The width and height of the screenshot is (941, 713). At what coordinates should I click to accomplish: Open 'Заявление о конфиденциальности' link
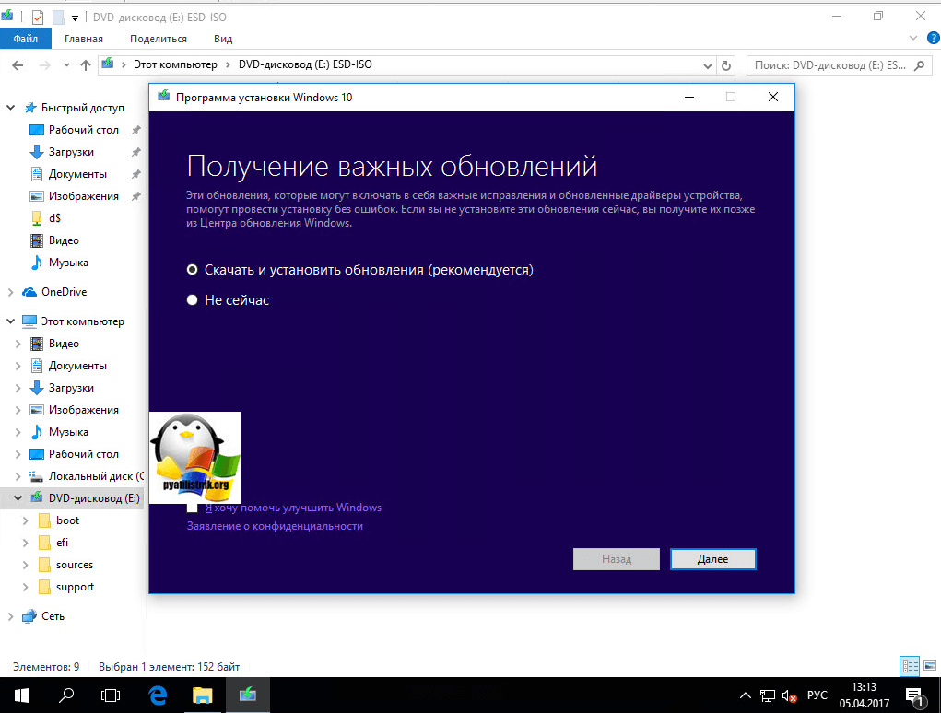tap(275, 526)
